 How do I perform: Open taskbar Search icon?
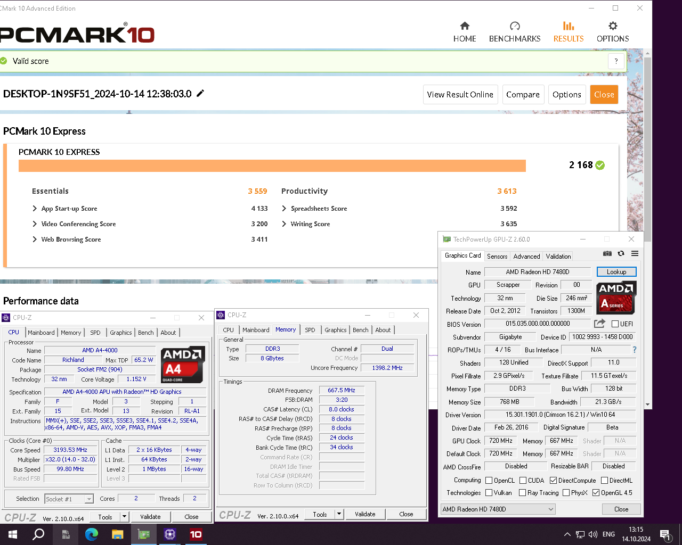[38, 534]
